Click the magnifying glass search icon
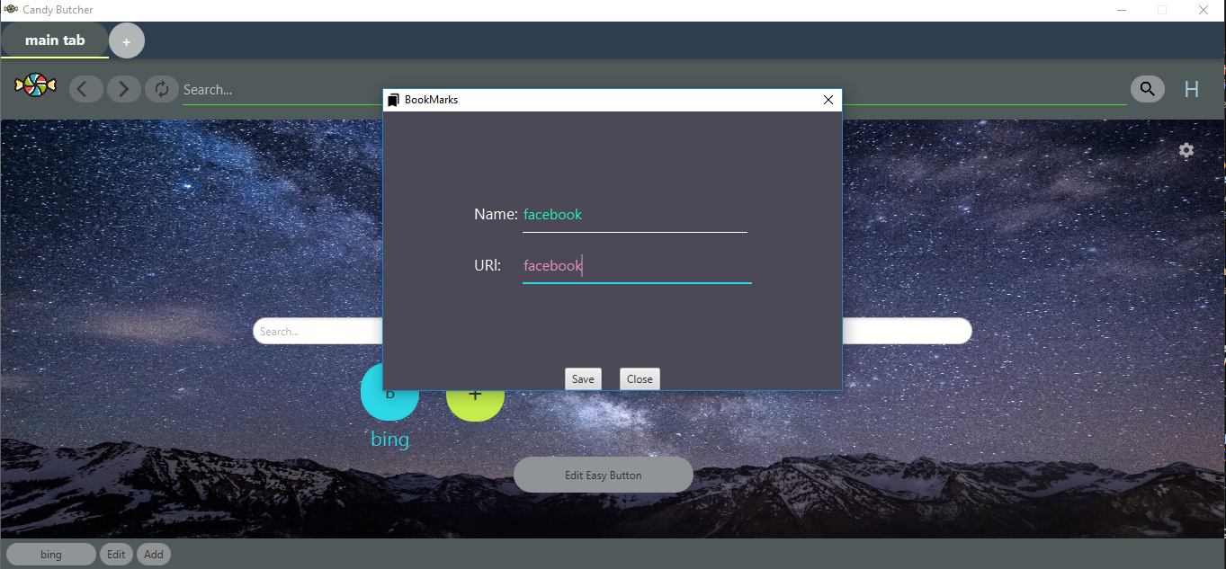This screenshot has width=1226, height=569. coord(1147,88)
